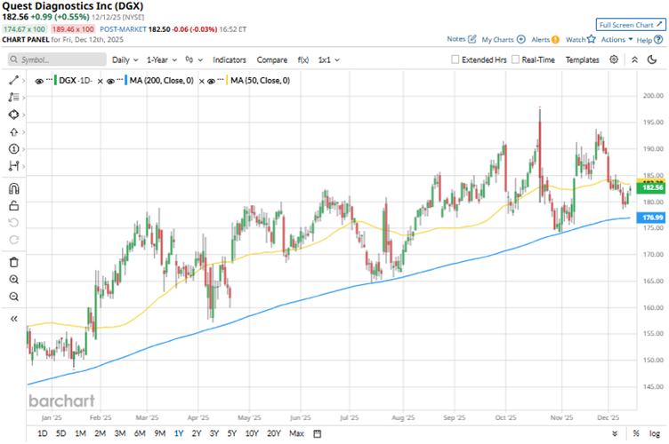Image resolution: width=669 pixels, height=444 pixels.
Task: Open the calendar date range picker
Action: (318, 433)
